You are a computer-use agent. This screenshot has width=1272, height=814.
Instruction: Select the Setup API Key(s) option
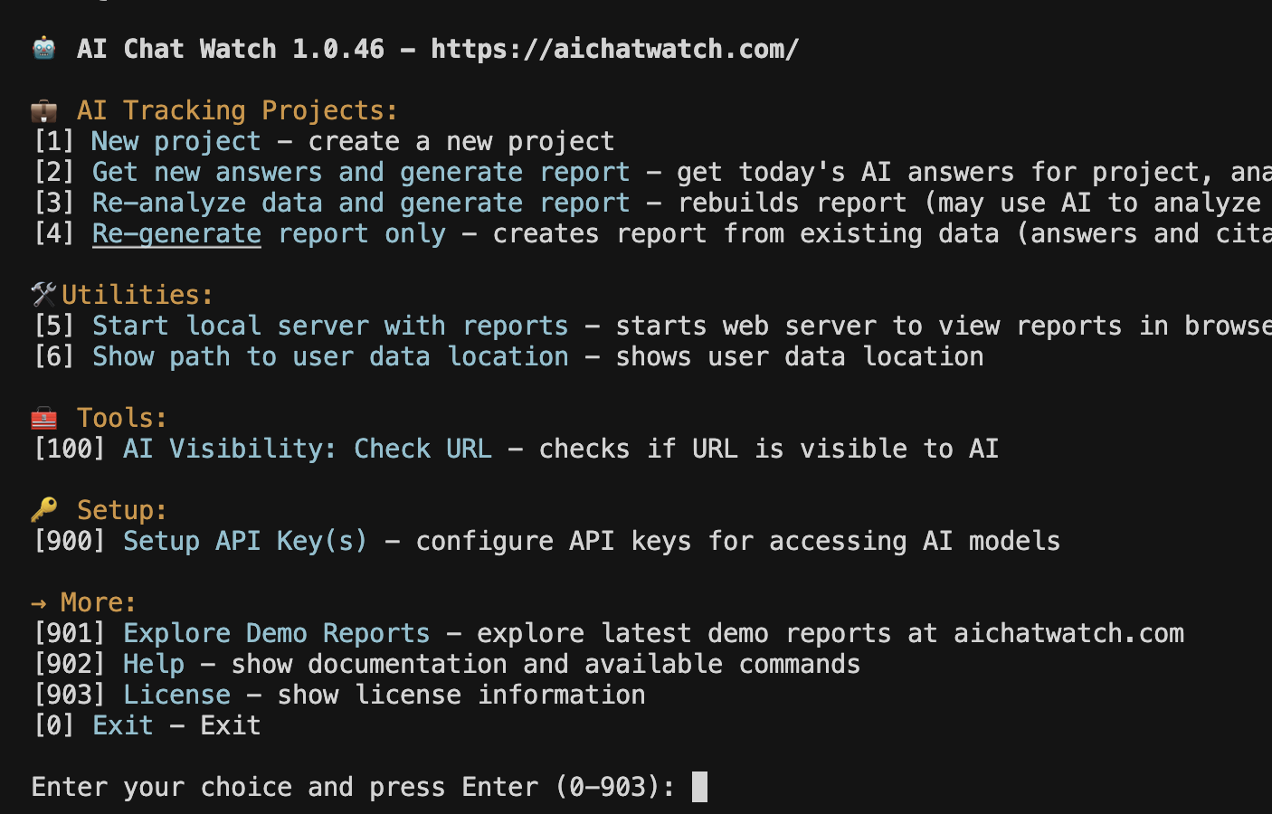(245, 541)
